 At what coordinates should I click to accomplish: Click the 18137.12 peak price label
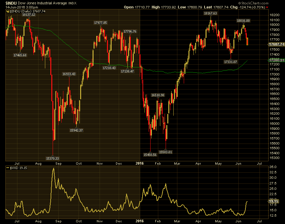(x=29, y=15)
